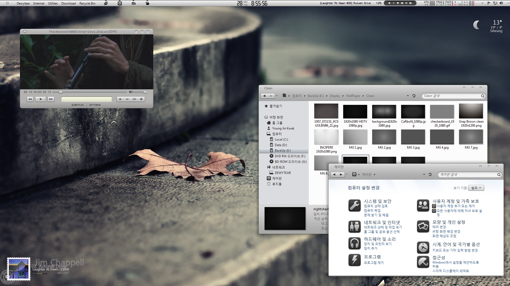Select Data (D:) drive in sidebar

tap(281, 145)
